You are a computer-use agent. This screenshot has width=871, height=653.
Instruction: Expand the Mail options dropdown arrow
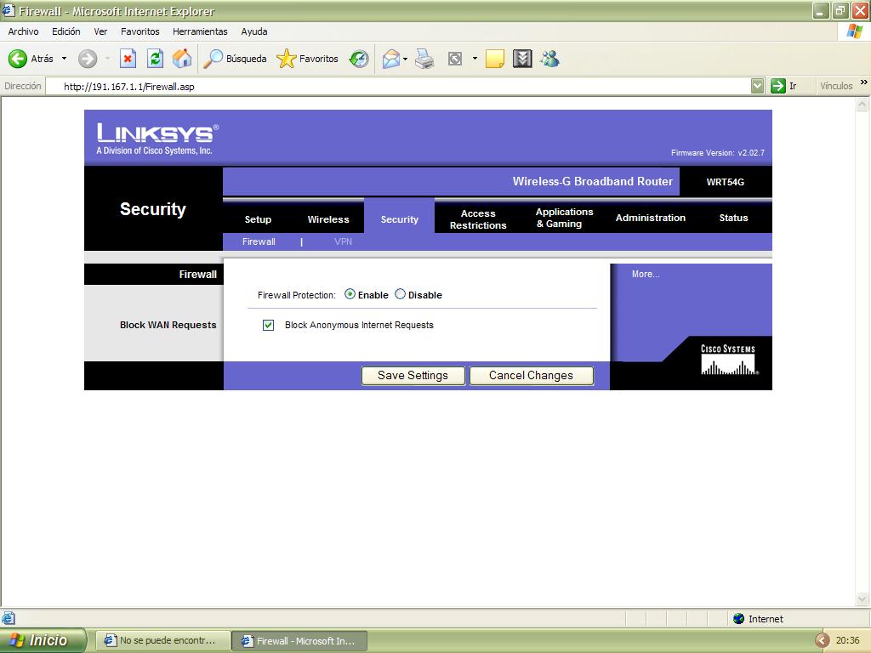point(406,59)
